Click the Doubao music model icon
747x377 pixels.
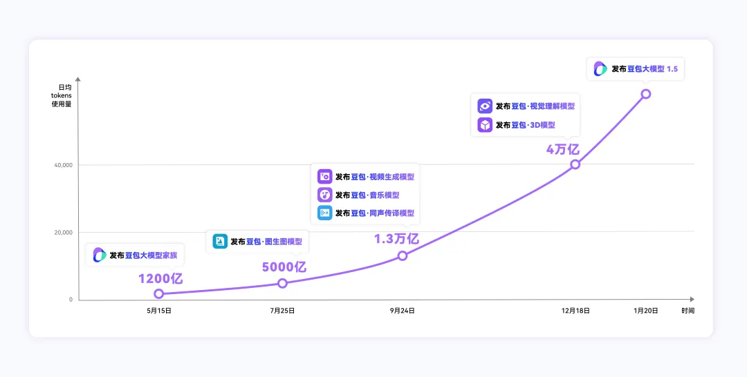pyautogui.click(x=325, y=195)
